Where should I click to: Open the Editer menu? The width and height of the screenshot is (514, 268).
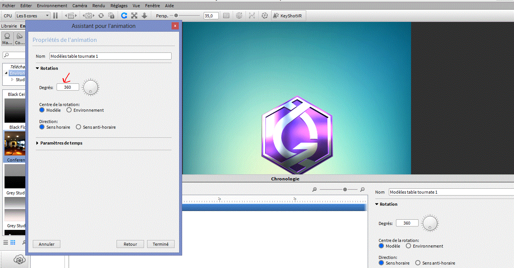tap(26, 6)
